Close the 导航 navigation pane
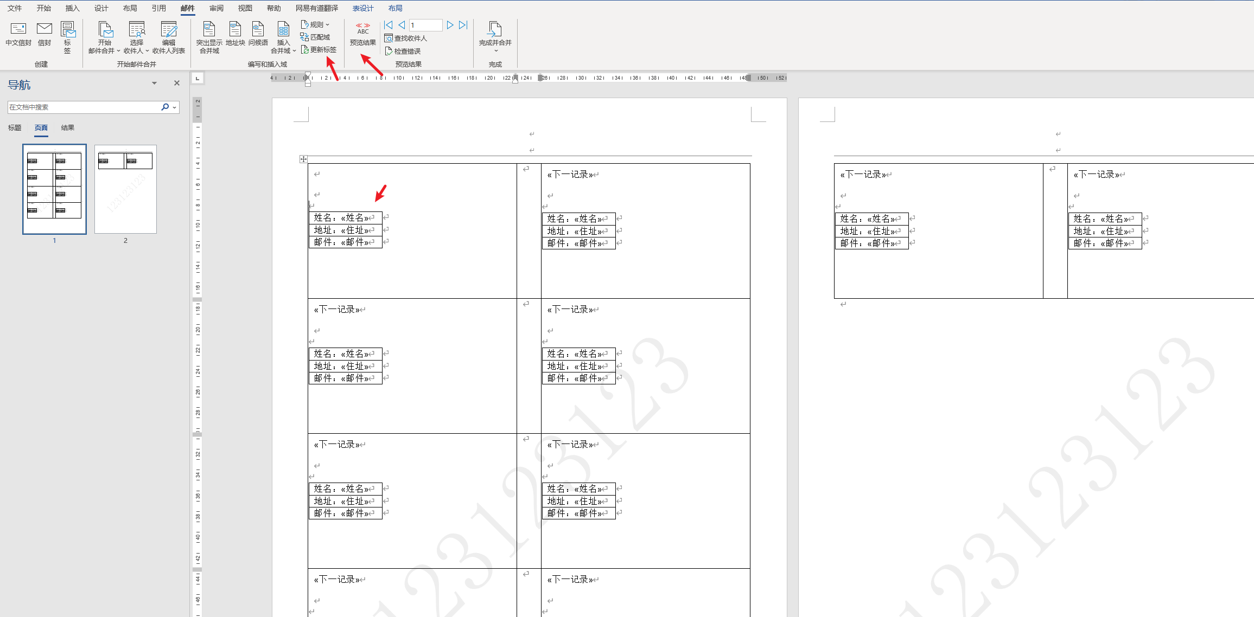Screen dimensions: 1254x617 tap(176, 83)
